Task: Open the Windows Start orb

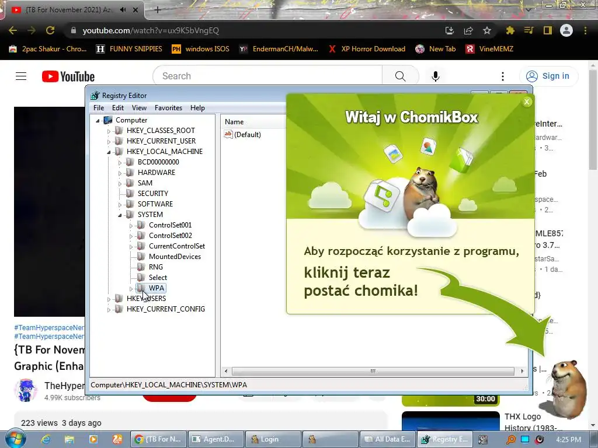Action: pyautogui.click(x=15, y=439)
